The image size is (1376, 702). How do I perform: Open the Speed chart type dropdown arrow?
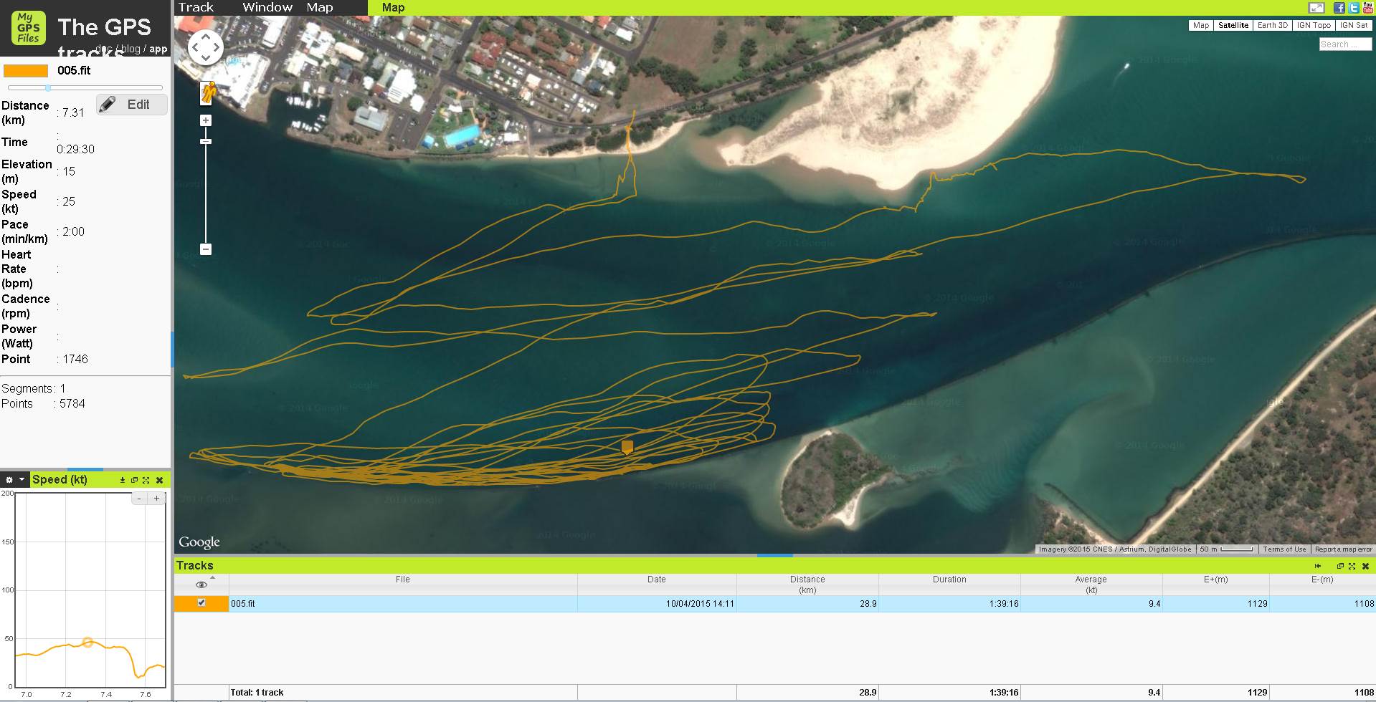point(22,480)
